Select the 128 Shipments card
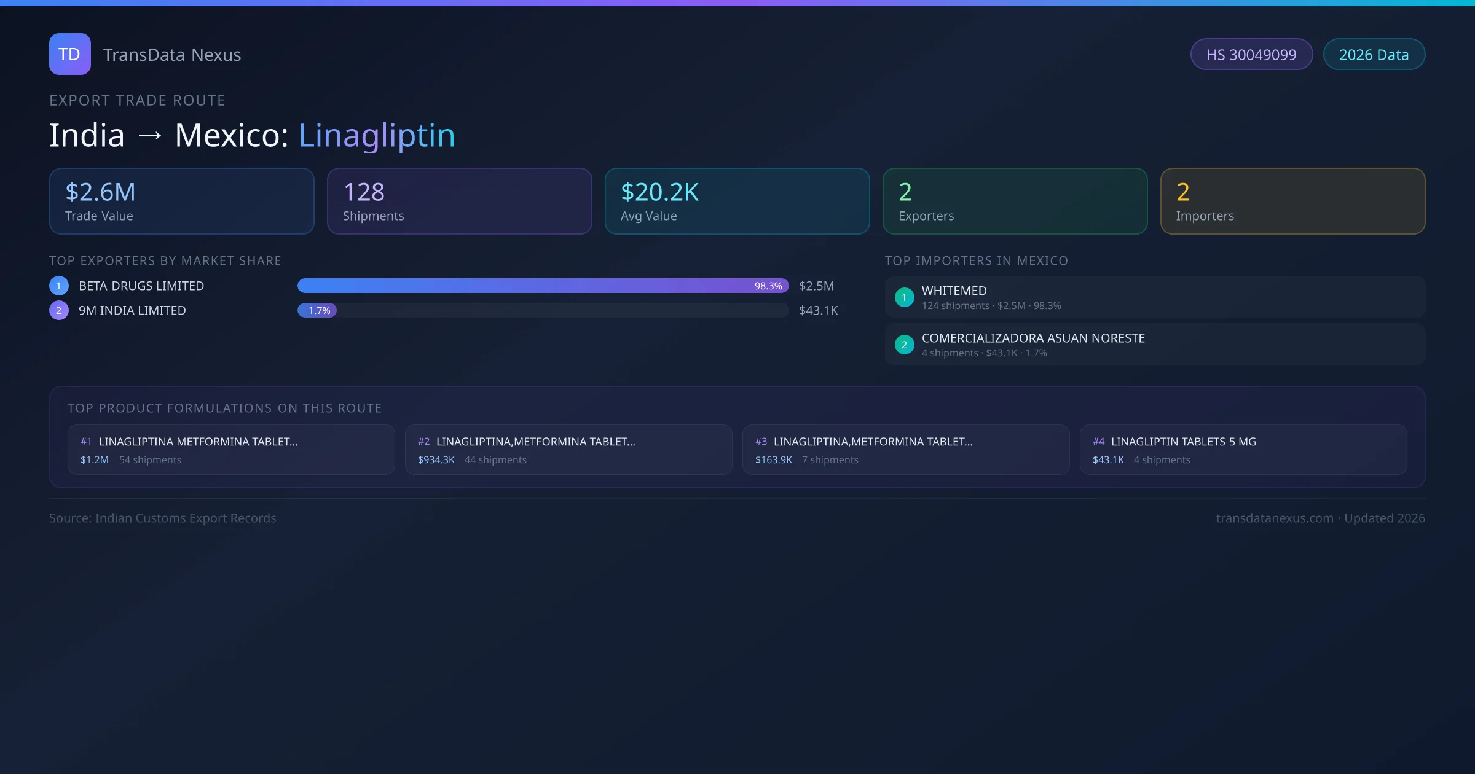Image resolution: width=1475 pixels, height=774 pixels. pyautogui.click(x=459, y=201)
